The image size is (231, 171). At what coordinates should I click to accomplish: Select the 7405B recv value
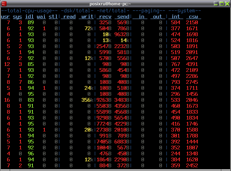point(104,142)
